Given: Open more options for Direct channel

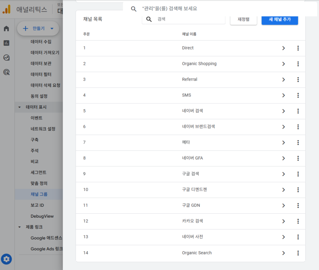Looking at the screenshot, I should click(298, 48).
